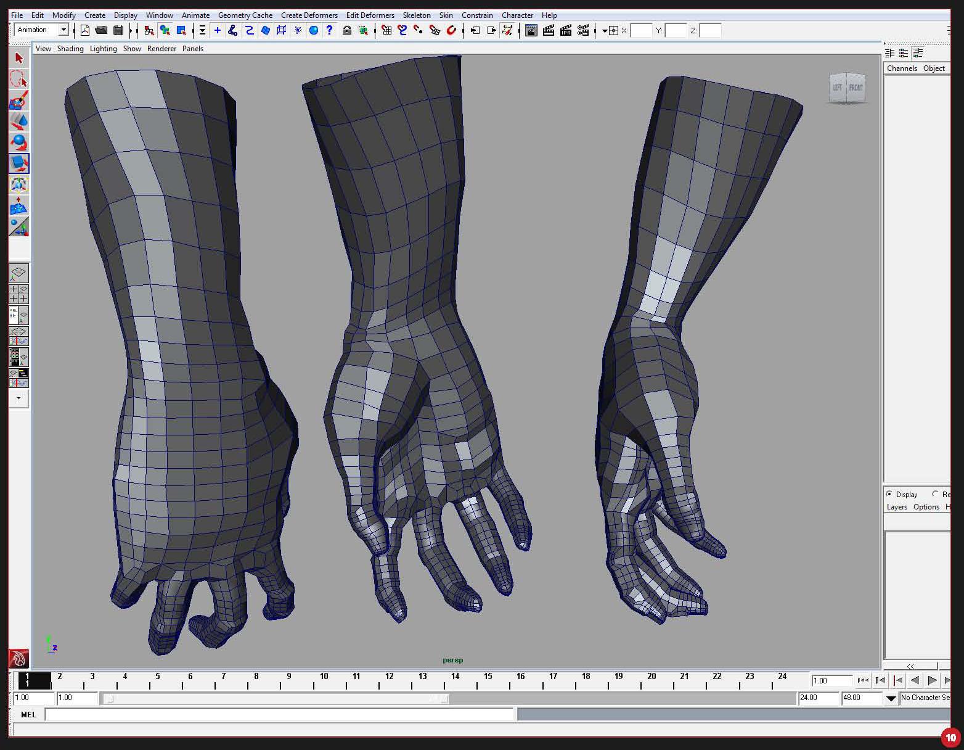Click the save scene floppy disk icon
Screen dimensions: 964x750
[118, 30]
